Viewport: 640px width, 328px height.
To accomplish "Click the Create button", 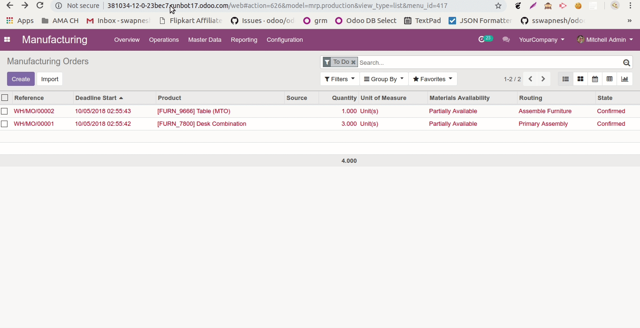I will click(x=21, y=79).
